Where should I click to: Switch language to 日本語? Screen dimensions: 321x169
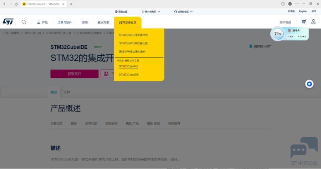tap(291, 11)
